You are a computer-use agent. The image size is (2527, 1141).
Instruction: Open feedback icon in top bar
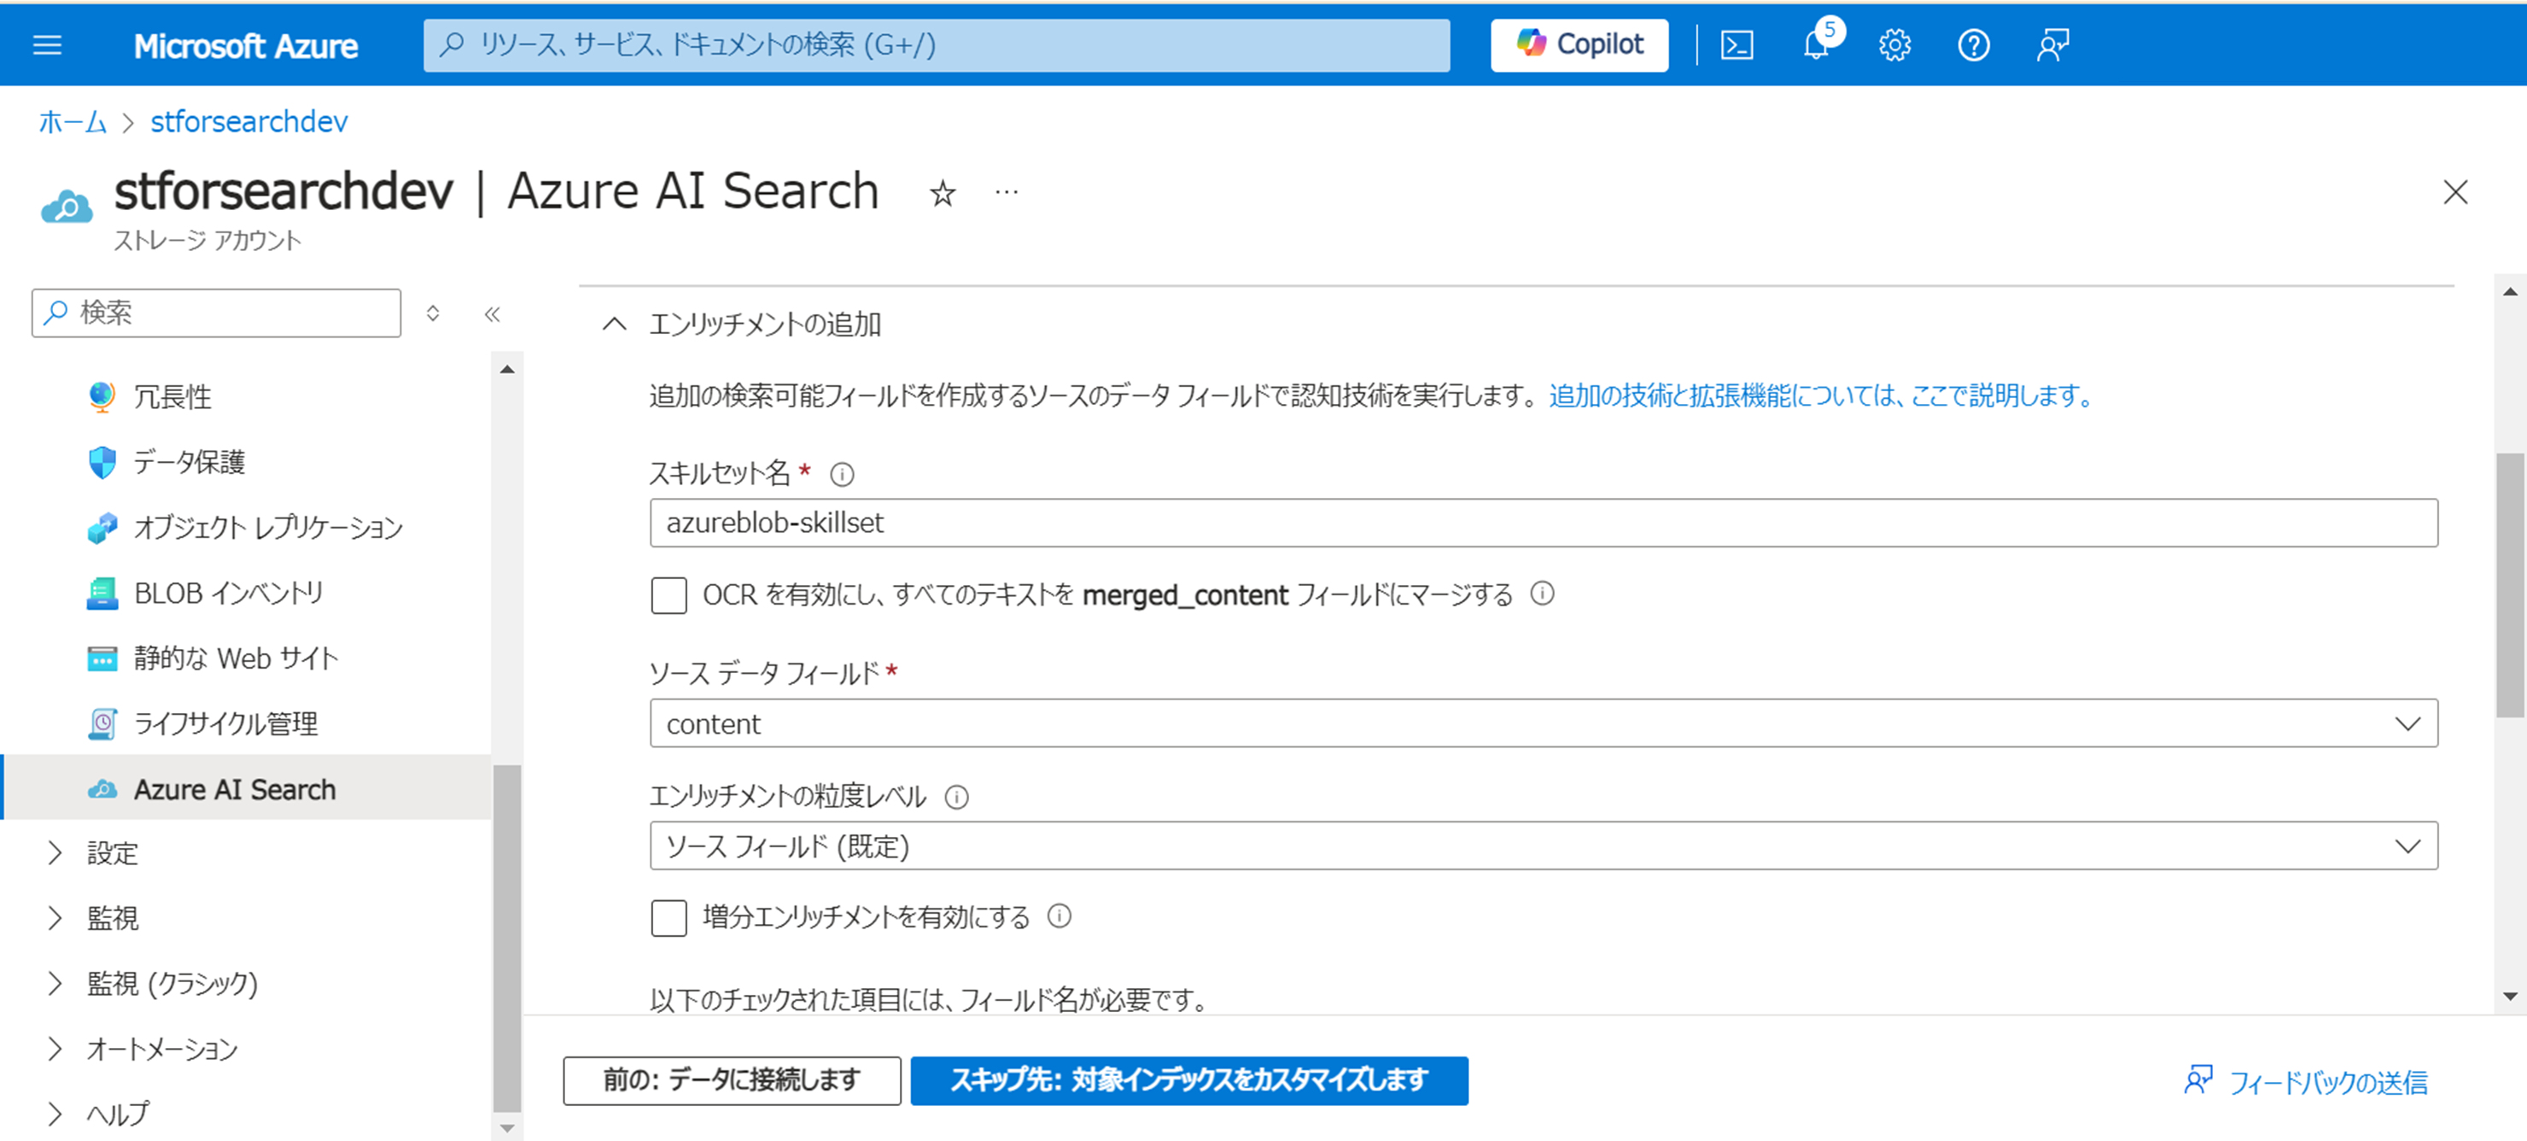[2052, 45]
